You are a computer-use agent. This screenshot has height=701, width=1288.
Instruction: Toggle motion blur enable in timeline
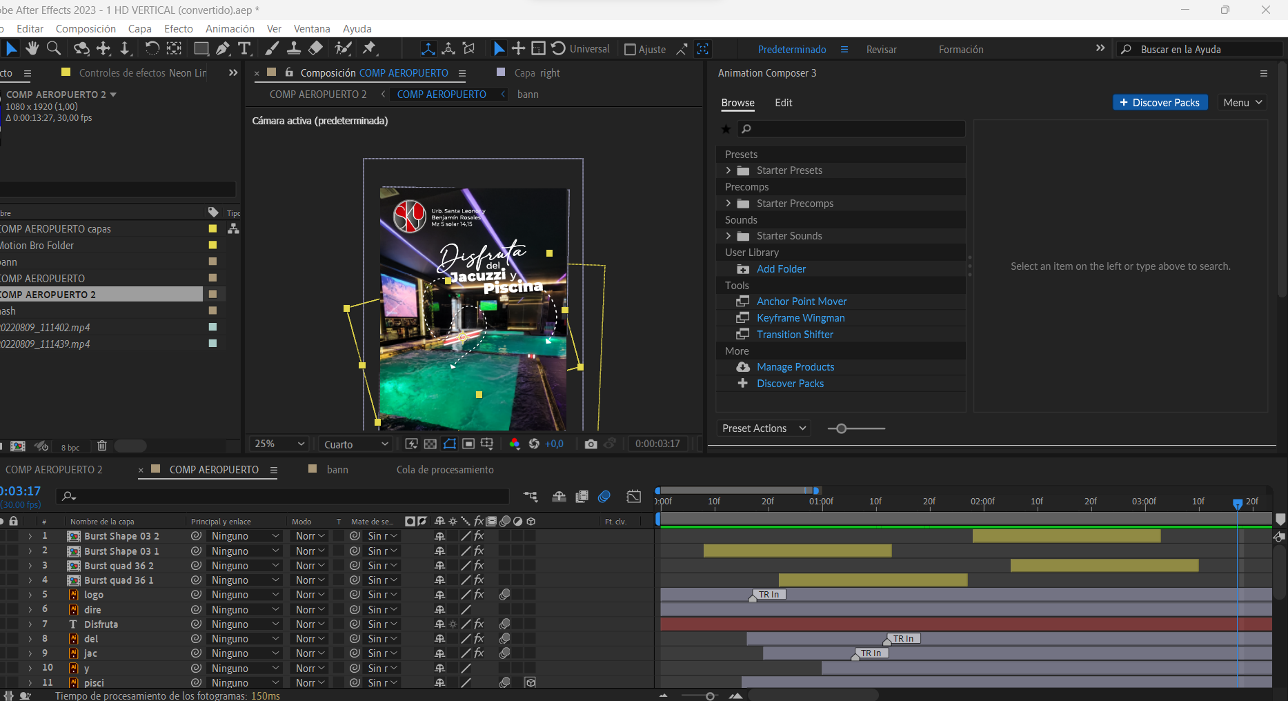[x=604, y=497]
